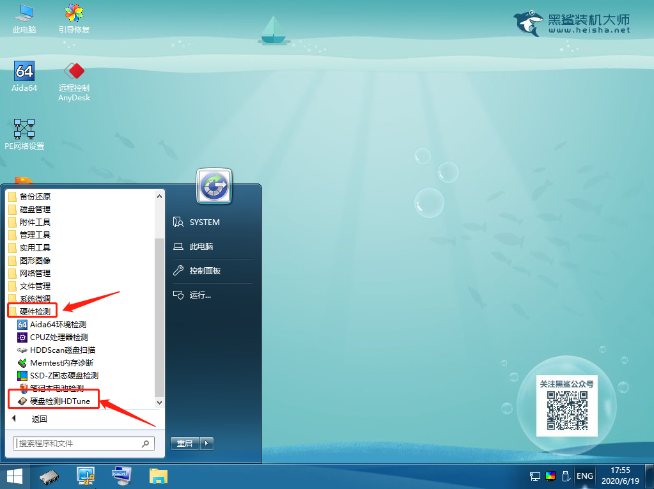The height and width of the screenshot is (489, 654).
Task: Click the user avatar at the top of the Start menu
Action: click(214, 186)
